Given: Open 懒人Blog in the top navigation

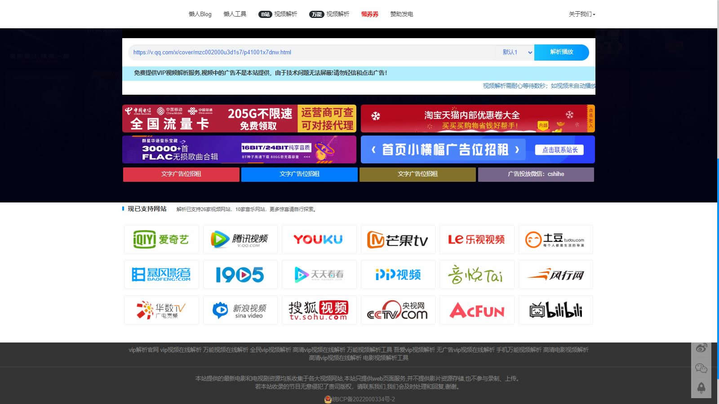Looking at the screenshot, I should [x=200, y=14].
